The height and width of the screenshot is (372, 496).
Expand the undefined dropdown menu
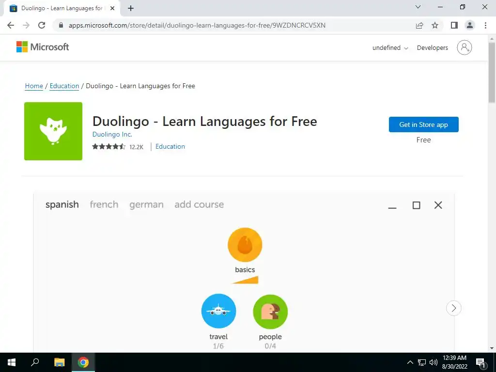pyautogui.click(x=390, y=48)
